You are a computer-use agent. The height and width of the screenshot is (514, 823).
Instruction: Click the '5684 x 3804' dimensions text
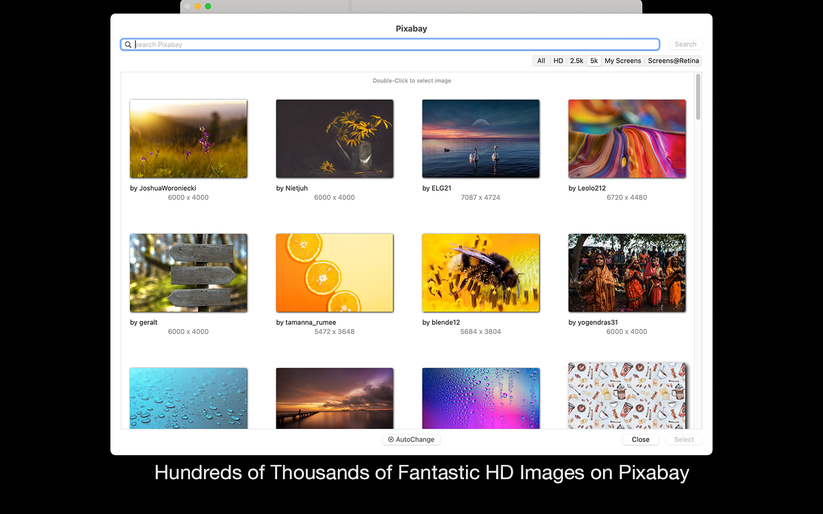481,332
